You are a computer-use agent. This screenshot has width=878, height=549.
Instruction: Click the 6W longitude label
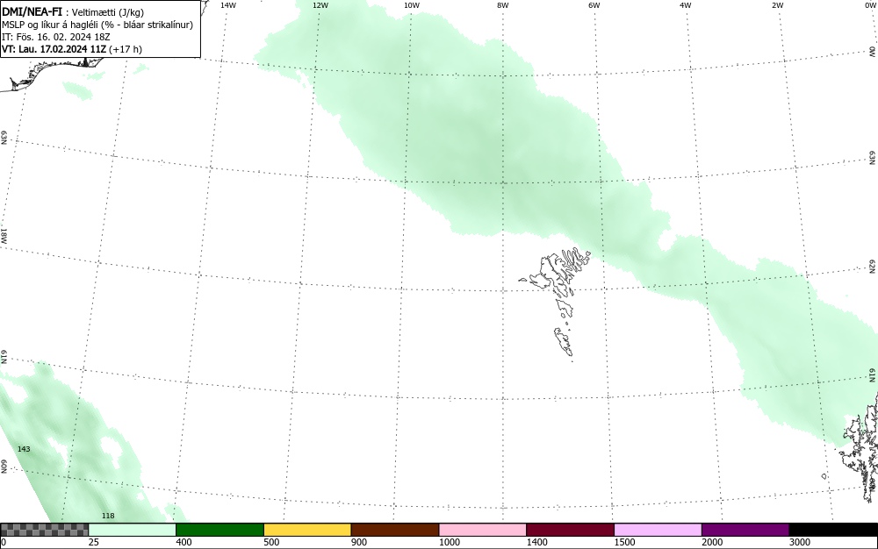click(x=594, y=5)
